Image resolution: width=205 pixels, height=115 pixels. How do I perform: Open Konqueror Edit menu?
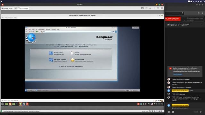(x=29, y=29)
